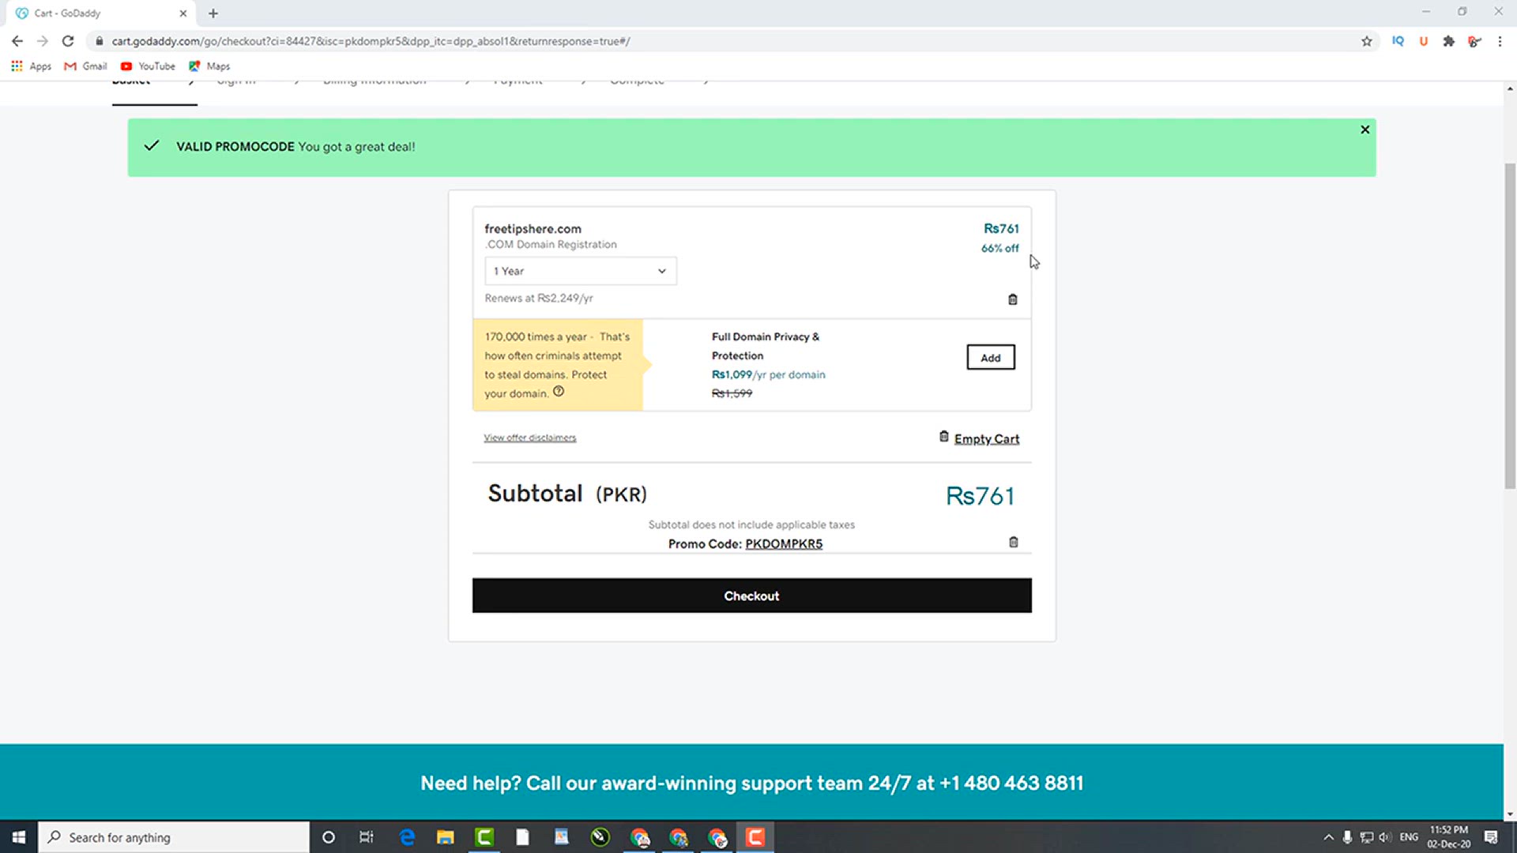Click the PKDOMPKR5 promo code link

784,543
